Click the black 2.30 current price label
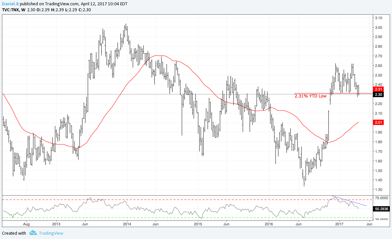Viewport: 392px width, 239px height. click(378, 94)
